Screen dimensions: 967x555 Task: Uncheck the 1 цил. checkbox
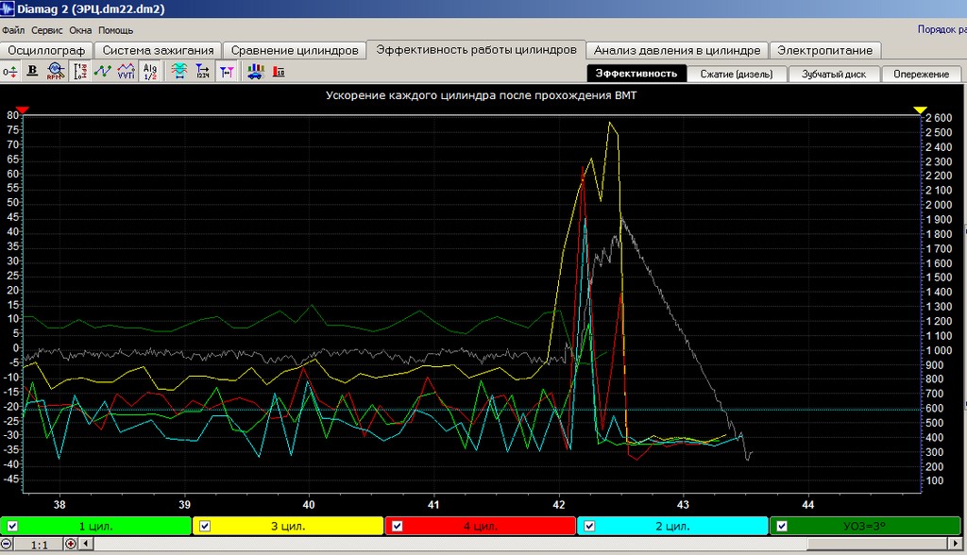coord(12,526)
